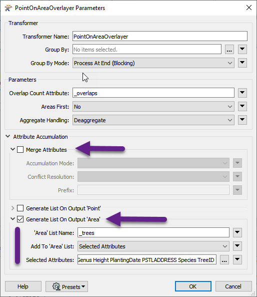Viewport: 257px width, 297px height.
Task: Open the Group By Mode options arrow menu
Action: tap(242, 63)
